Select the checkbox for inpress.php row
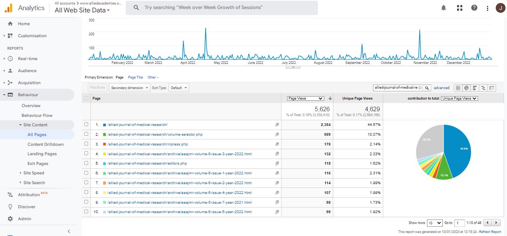The height and width of the screenshot is (236, 507). point(86,144)
